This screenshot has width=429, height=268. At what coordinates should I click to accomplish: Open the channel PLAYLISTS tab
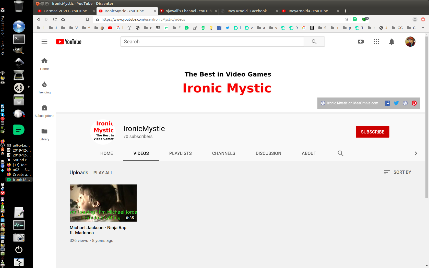click(x=181, y=153)
